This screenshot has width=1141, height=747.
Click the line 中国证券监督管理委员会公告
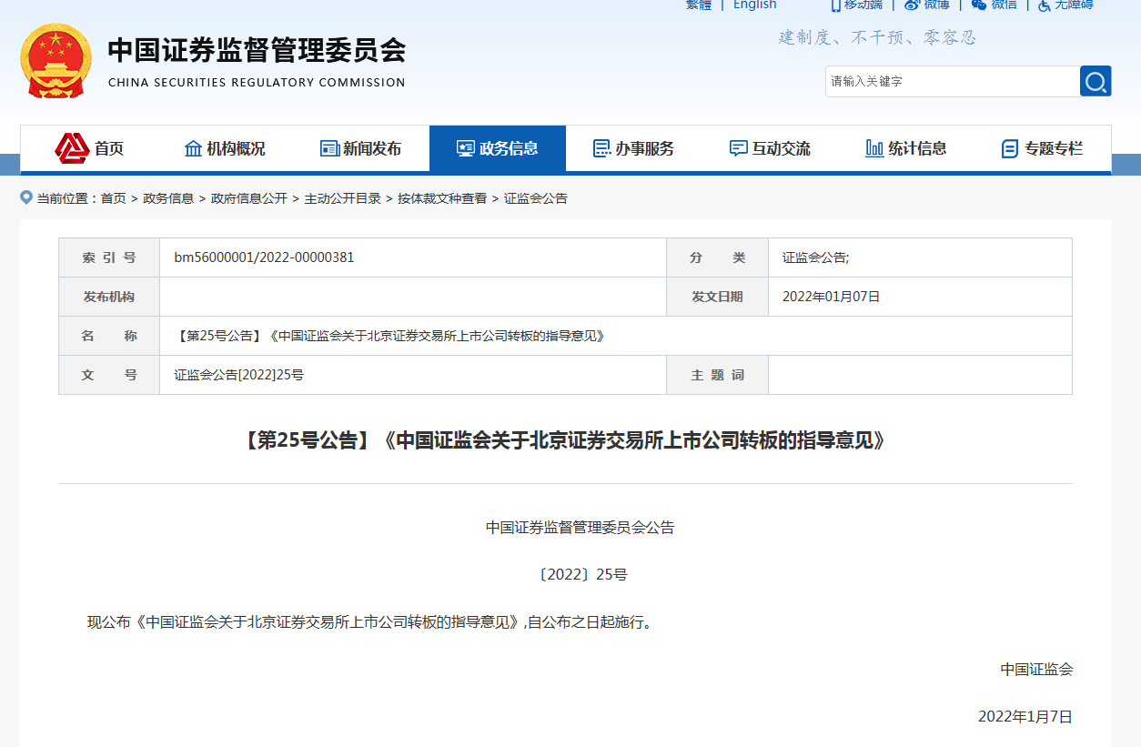(580, 527)
